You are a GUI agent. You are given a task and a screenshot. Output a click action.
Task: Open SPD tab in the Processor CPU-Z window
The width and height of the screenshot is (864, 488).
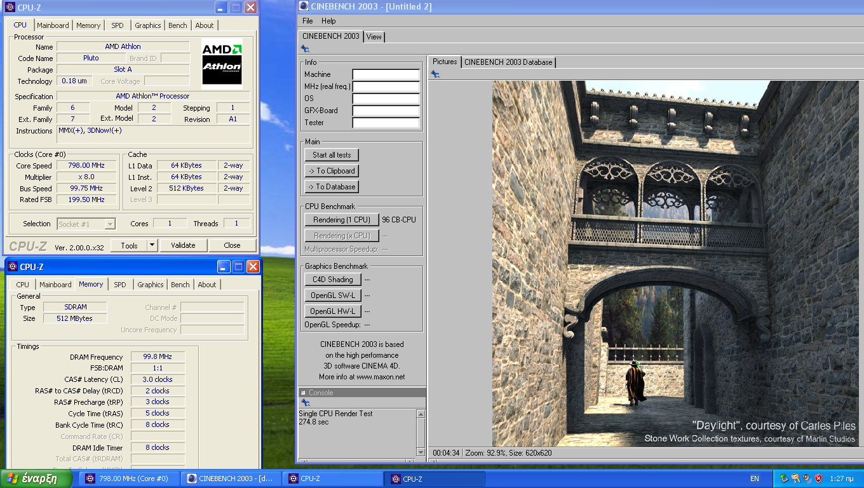(118, 25)
